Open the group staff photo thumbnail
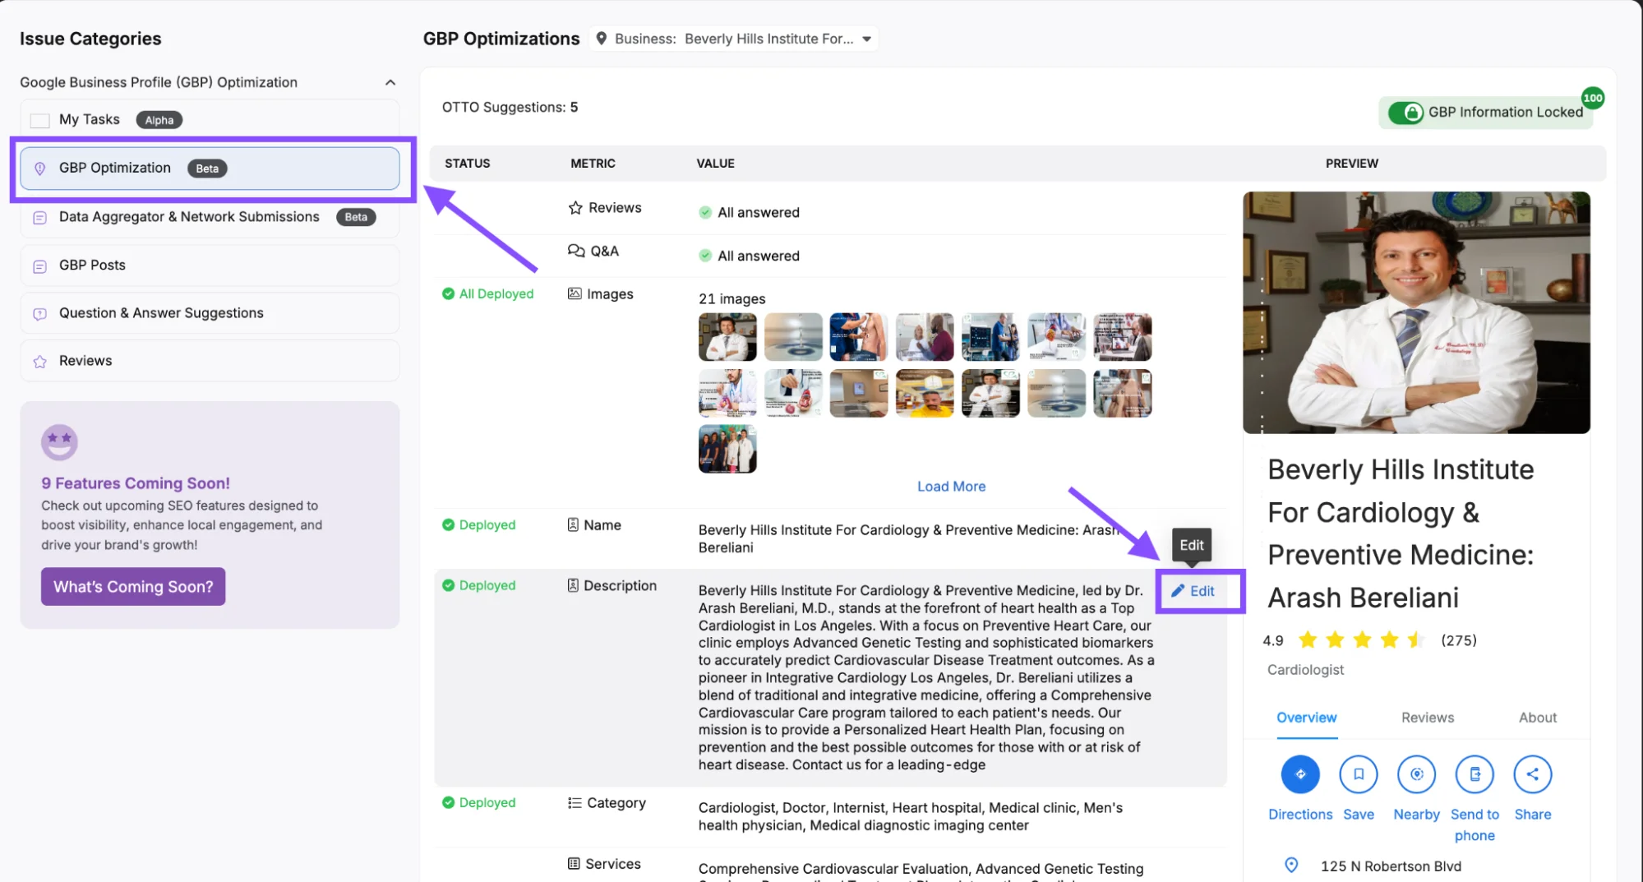Viewport: 1643px width, 882px height. [727, 449]
